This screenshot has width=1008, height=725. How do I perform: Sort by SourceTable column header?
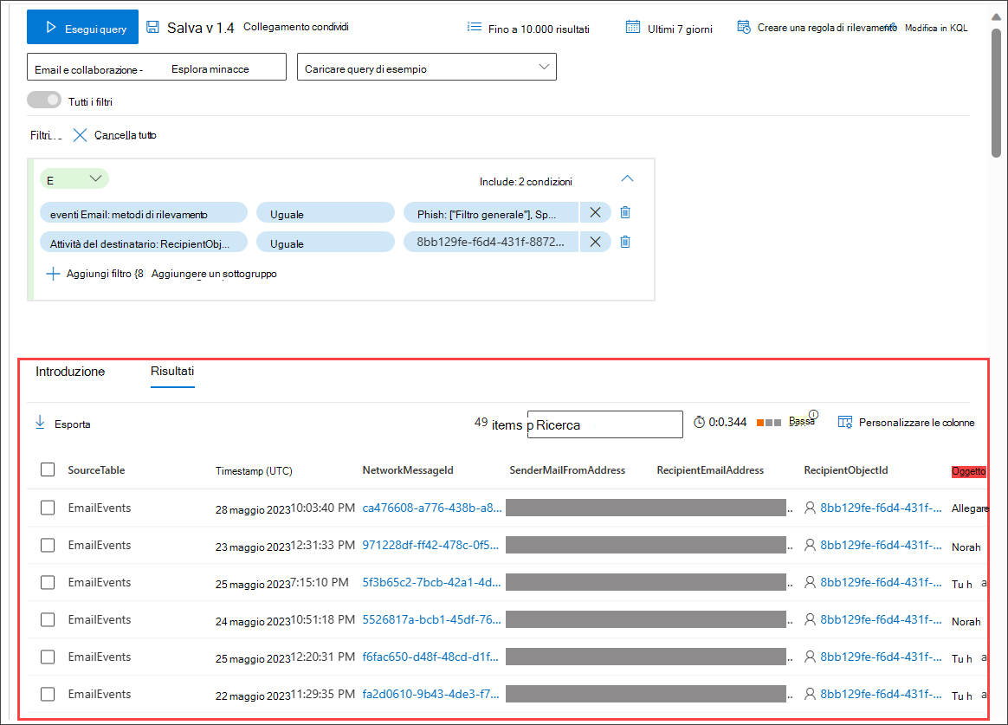(x=96, y=470)
